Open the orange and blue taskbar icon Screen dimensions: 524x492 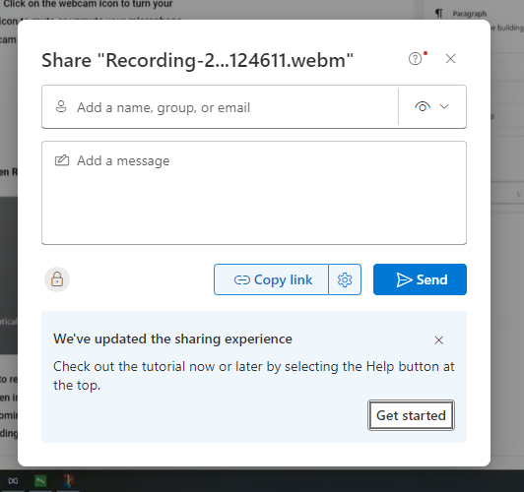click(x=68, y=480)
